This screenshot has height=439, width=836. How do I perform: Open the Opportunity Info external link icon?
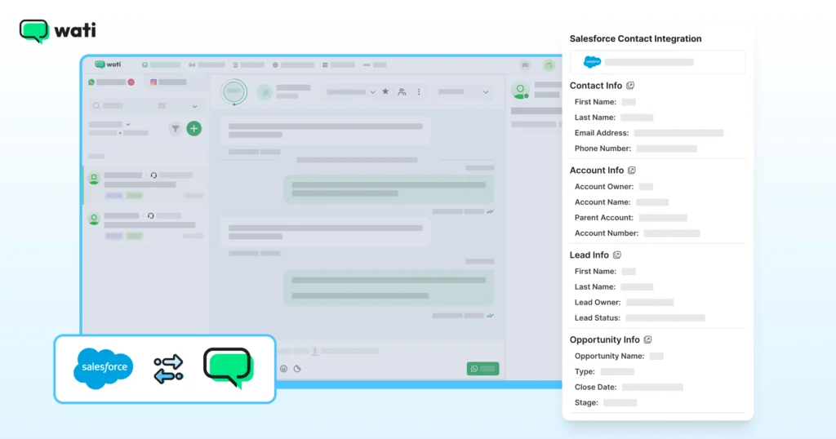click(x=647, y=339)
